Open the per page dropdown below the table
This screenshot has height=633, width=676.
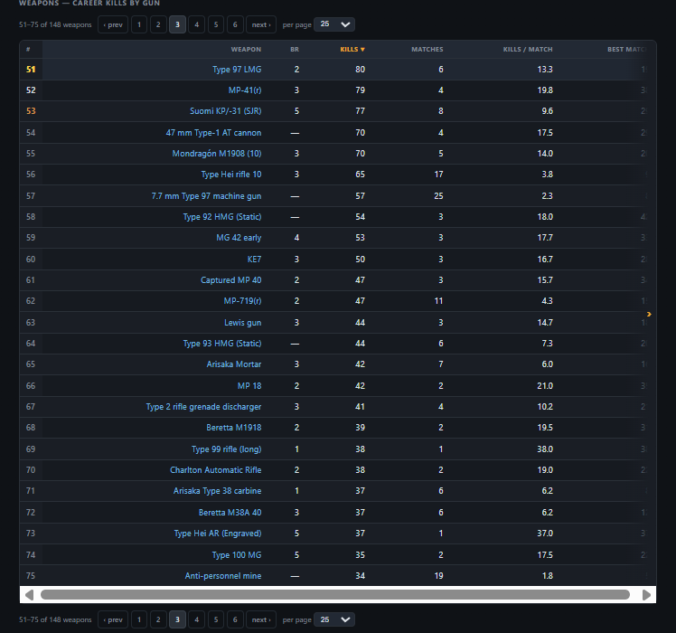tap(334, 619)
